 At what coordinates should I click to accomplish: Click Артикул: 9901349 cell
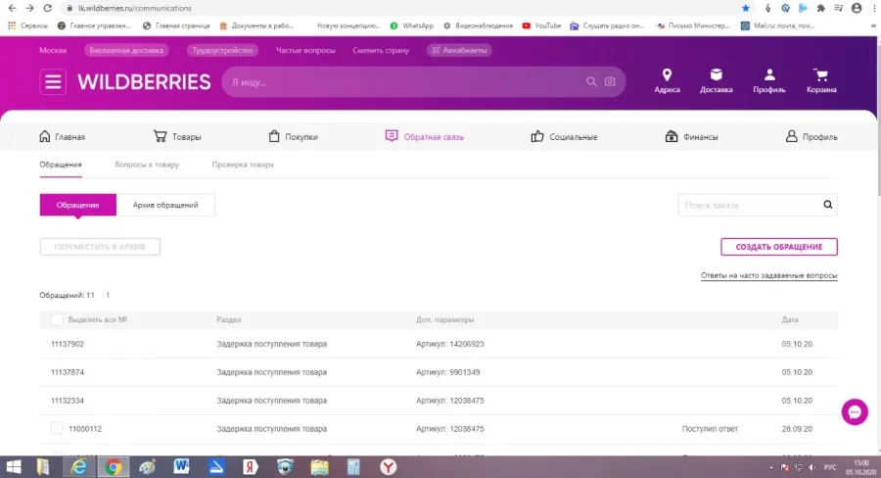pyautogui.click(x=447, y=371)
